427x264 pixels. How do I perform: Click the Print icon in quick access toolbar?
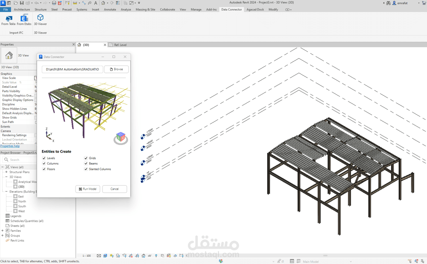click(x=54, y=3)
